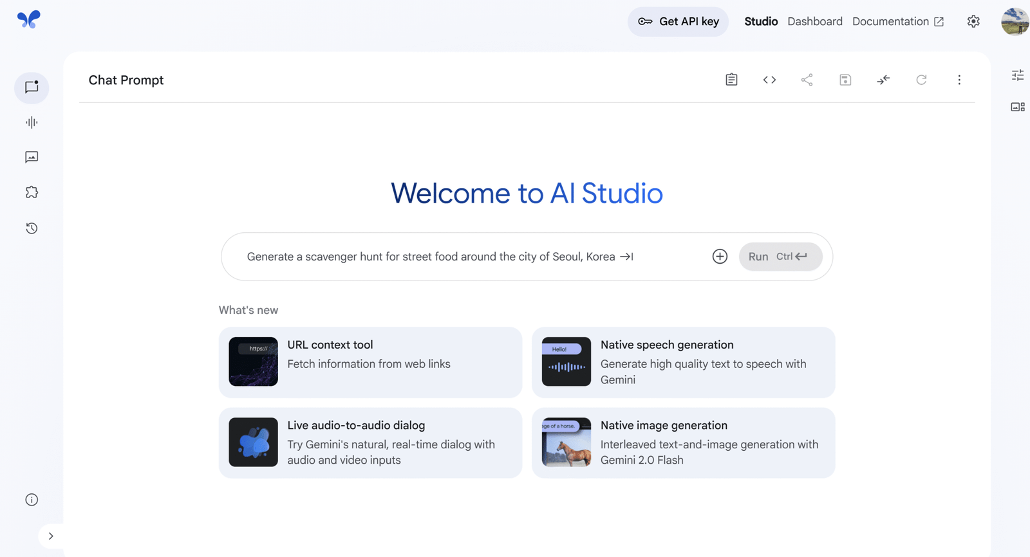Click the refresh/clear chat icon

pos(921,80)
